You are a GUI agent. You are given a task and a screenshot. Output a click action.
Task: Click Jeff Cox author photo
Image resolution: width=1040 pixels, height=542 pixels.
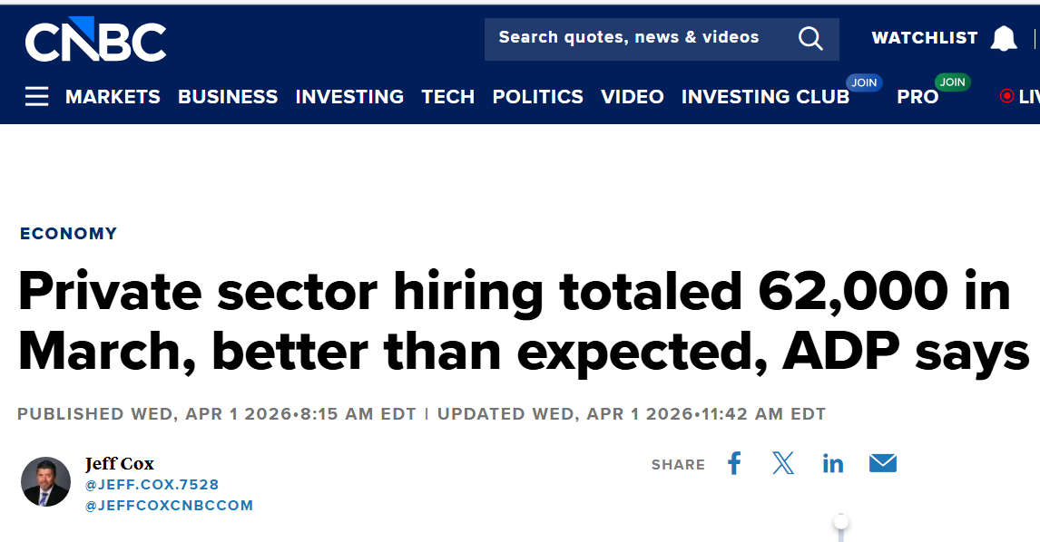tap(45, 481)
